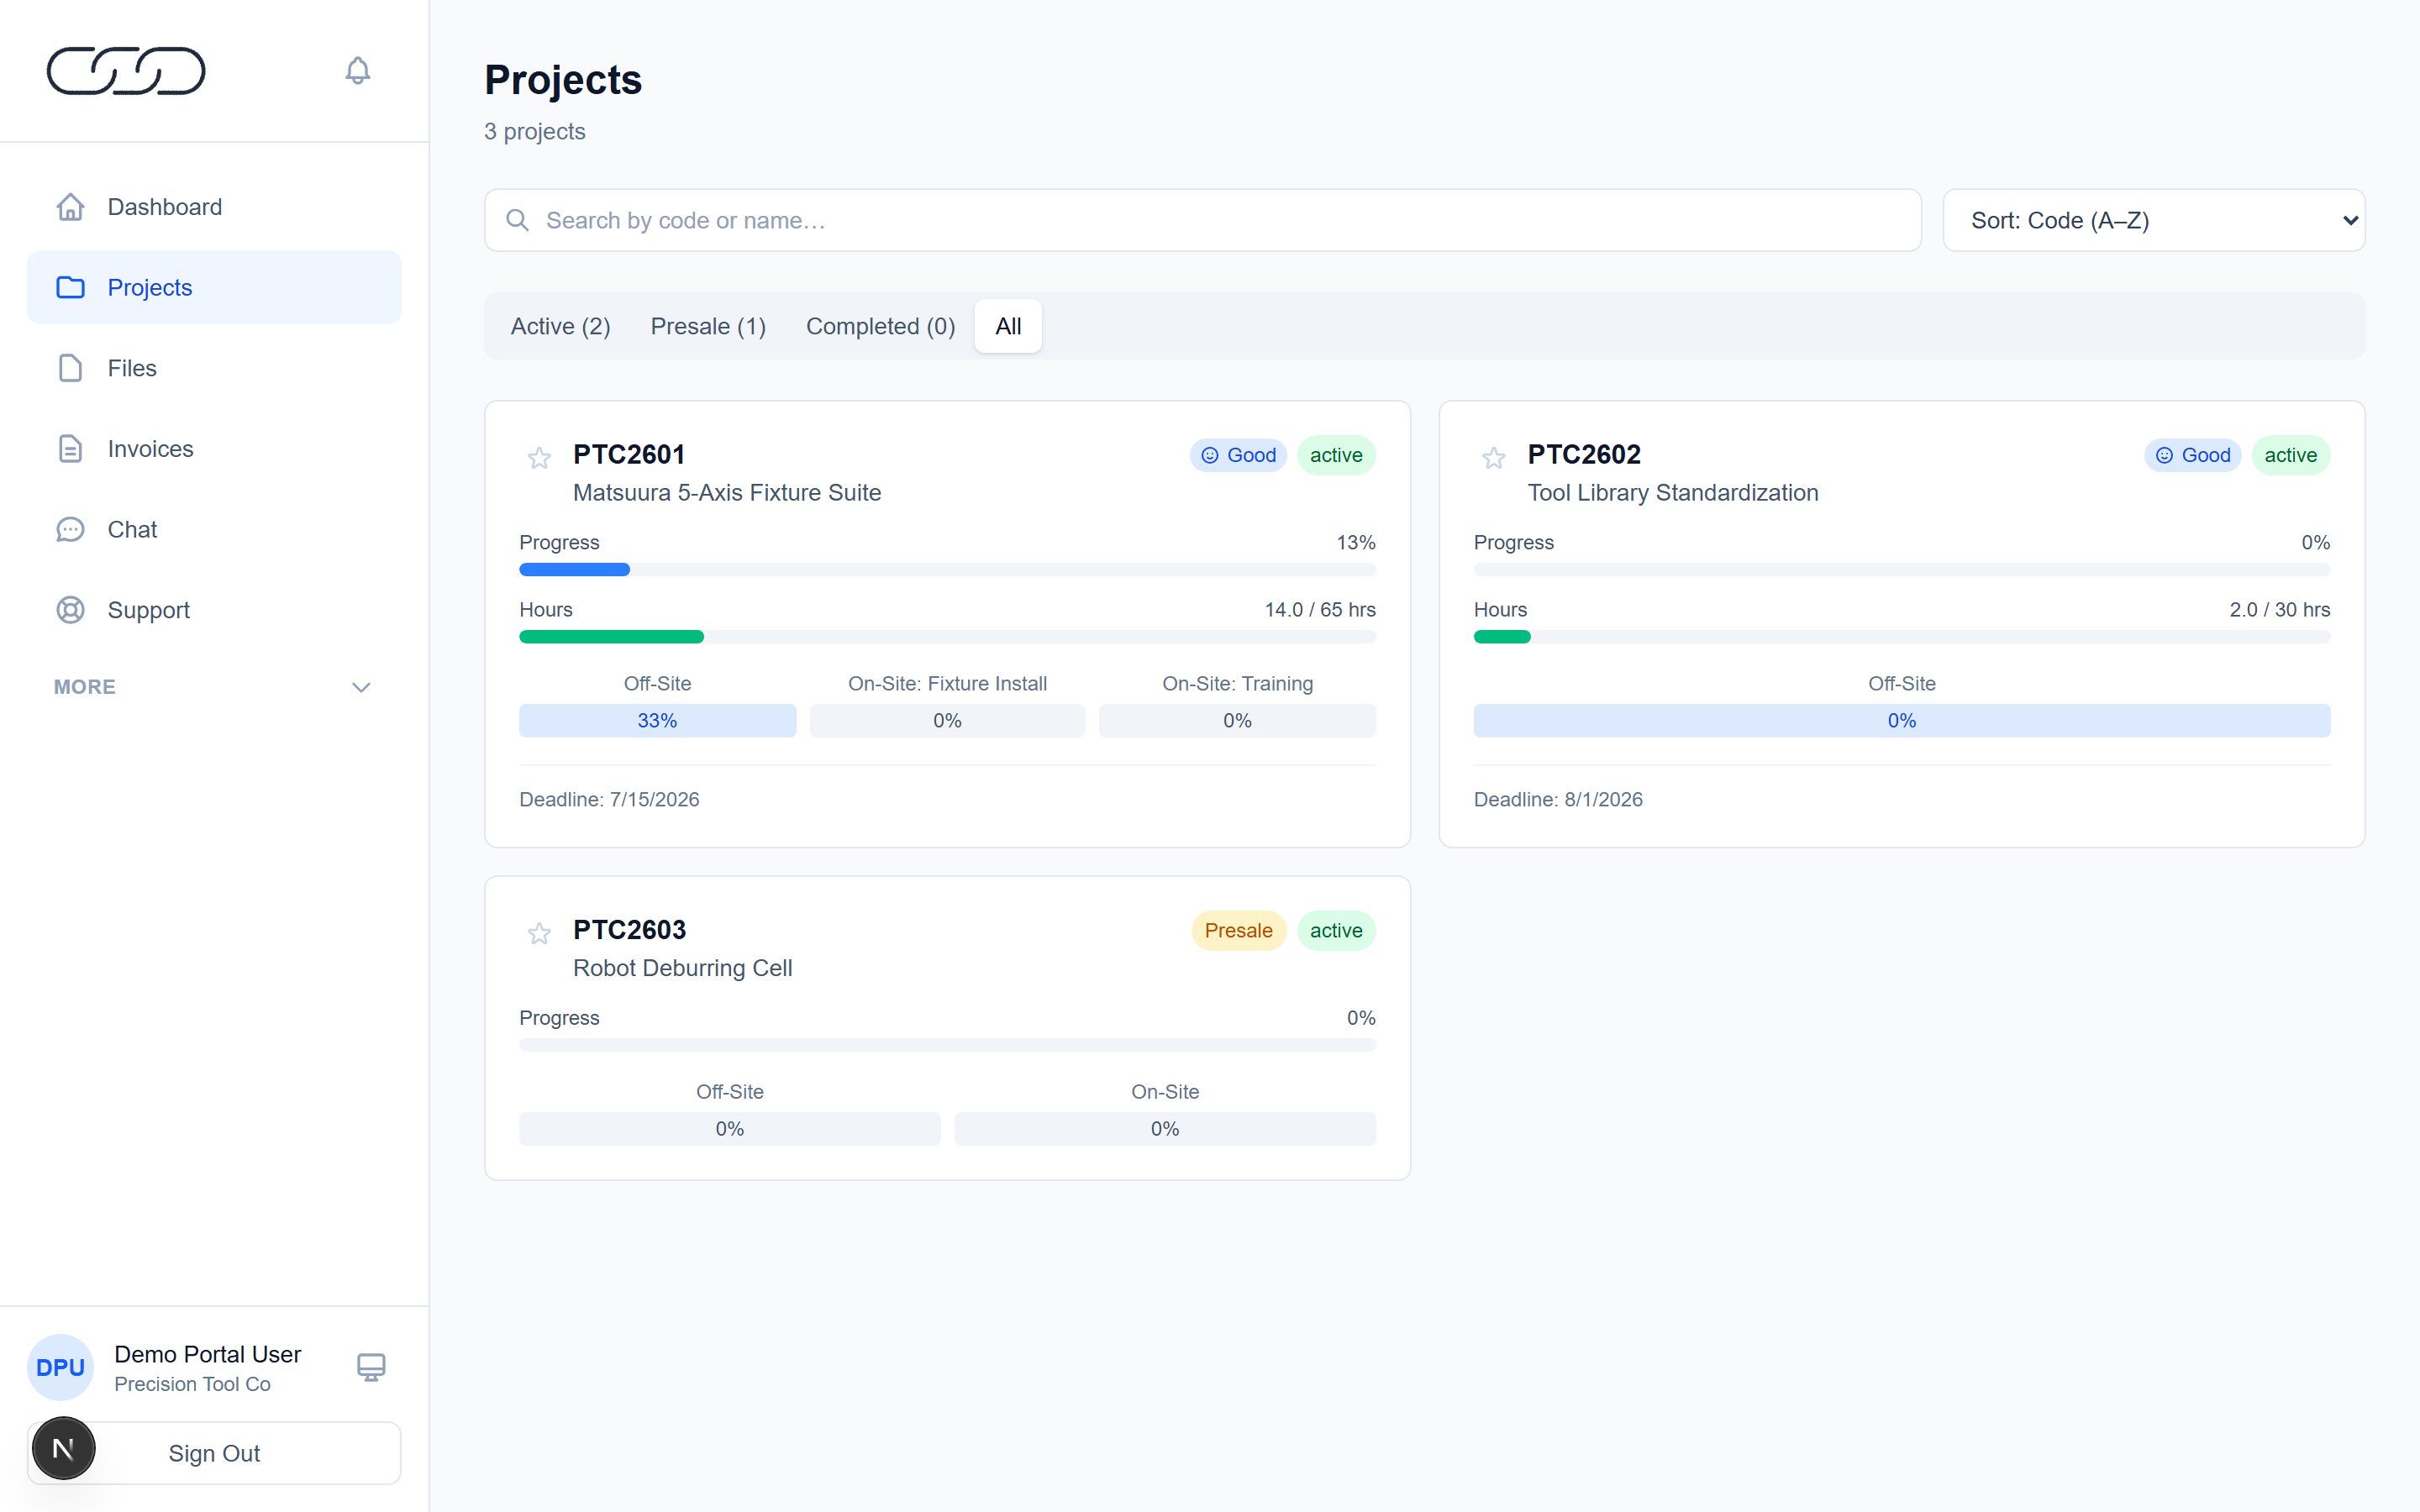This screenshot has height=1512, width=2420.
Task: Click the PTC2603 On-Site 0% bar
Action: tap(1165, 1129)
